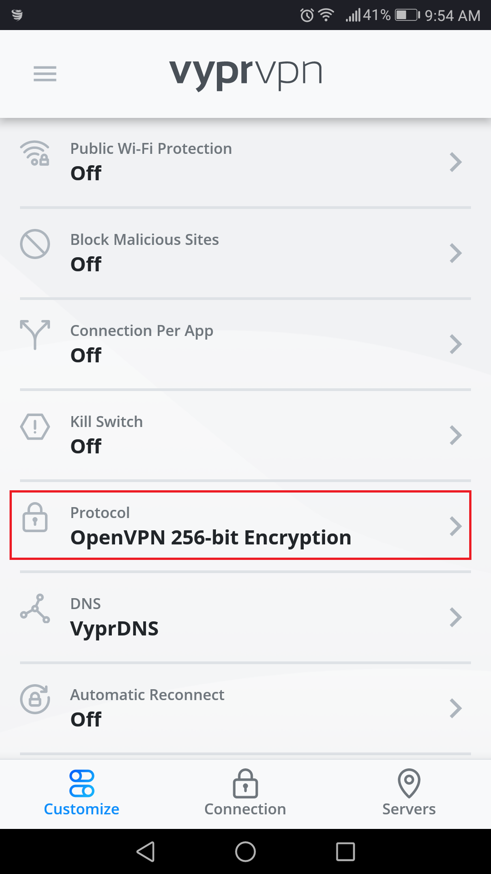
Task: Open the hamburger navigation menu
Action: tap(45, 74)
